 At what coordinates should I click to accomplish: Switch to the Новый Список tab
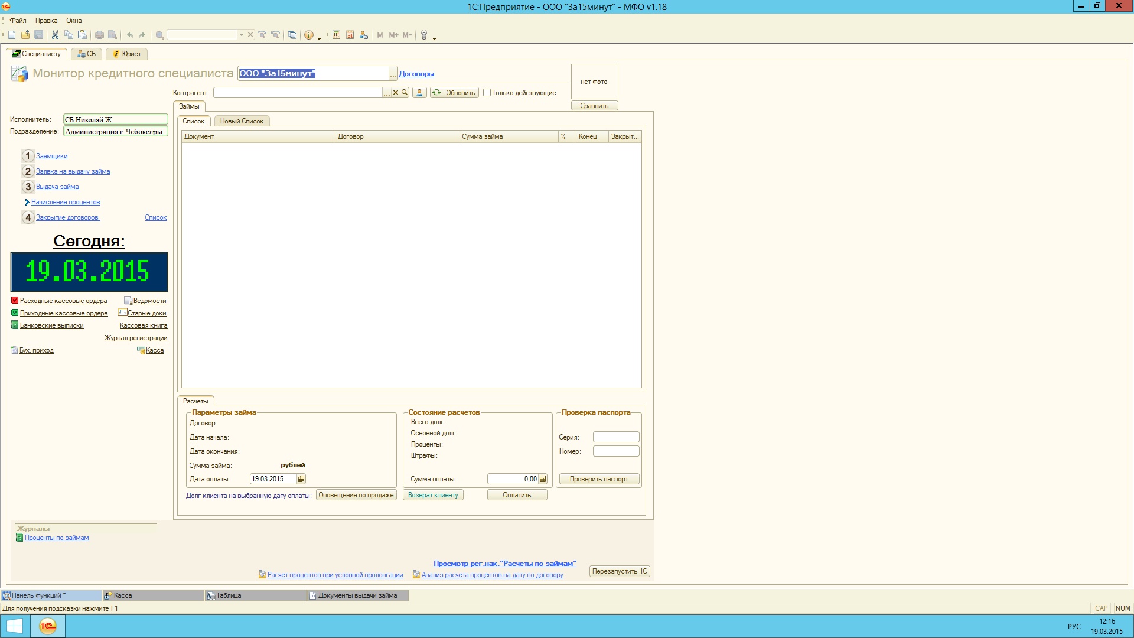point(242,121)
